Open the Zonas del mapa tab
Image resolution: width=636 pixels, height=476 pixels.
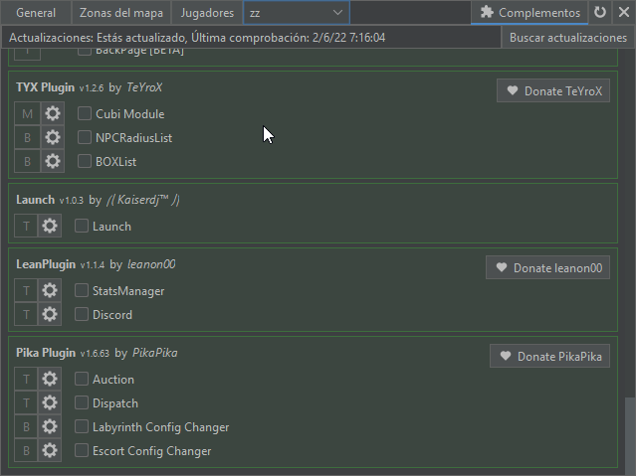(x=121, y=13)
